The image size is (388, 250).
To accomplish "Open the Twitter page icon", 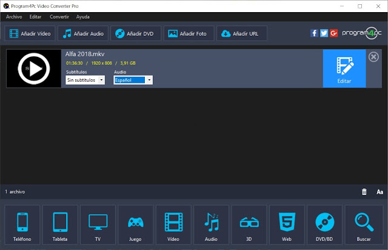I will point(324,33).
